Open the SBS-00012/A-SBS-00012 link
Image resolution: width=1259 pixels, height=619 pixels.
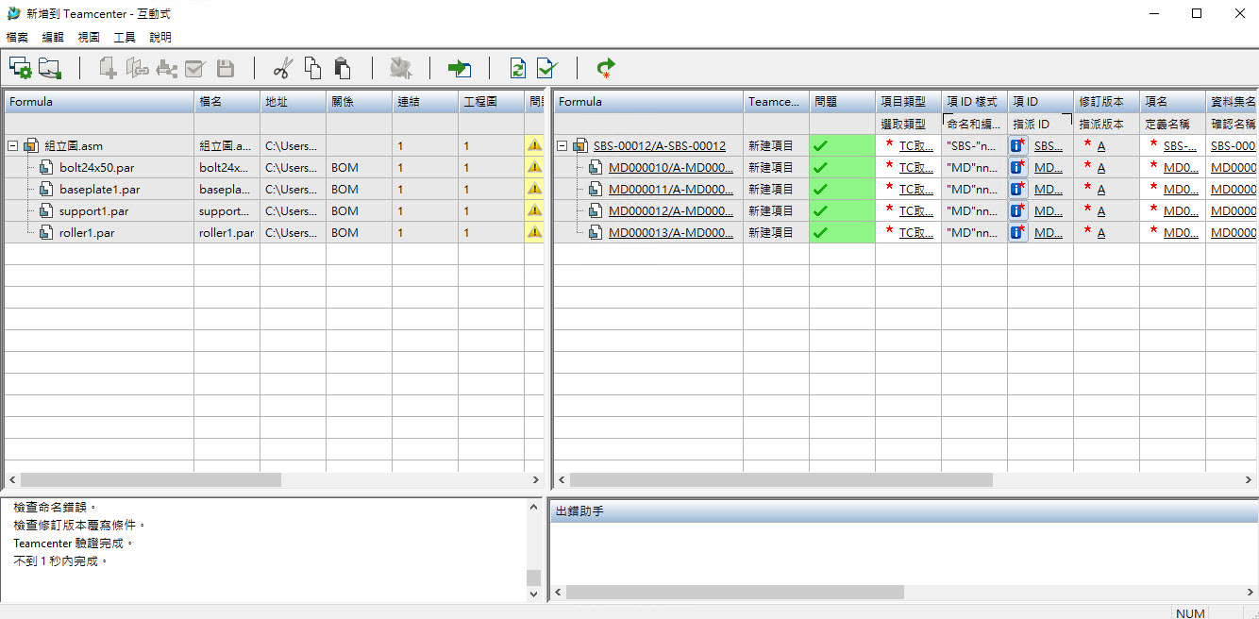tap(660, 146)
